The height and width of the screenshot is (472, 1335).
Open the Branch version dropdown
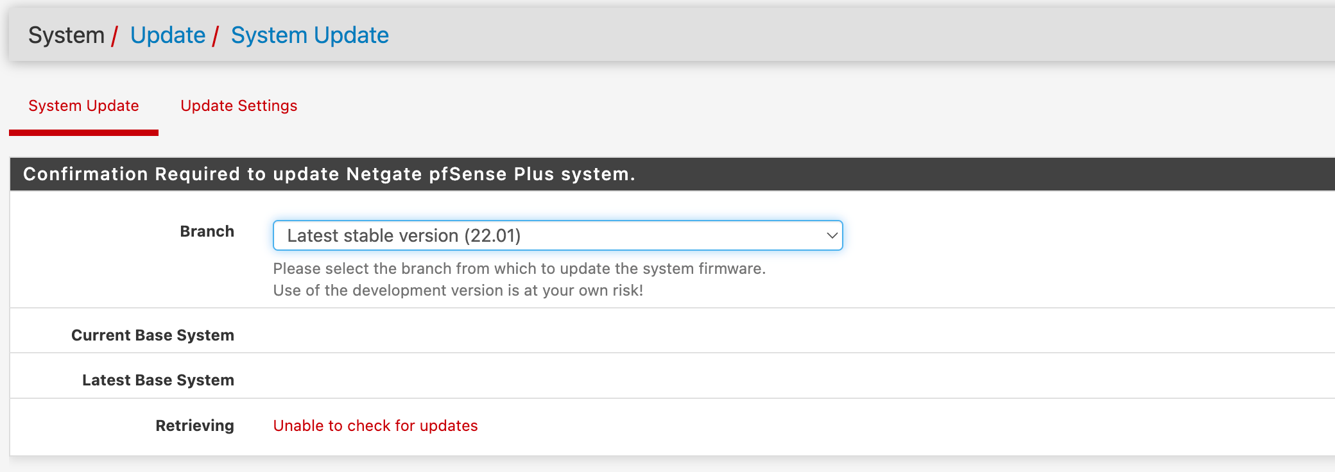[557, 235]
